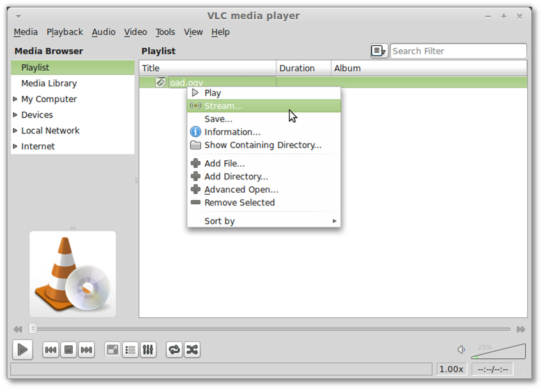This screenshot has height=390, width=543.
Task: Maximize the VLC window with plus button
Action: pos(504,16)
